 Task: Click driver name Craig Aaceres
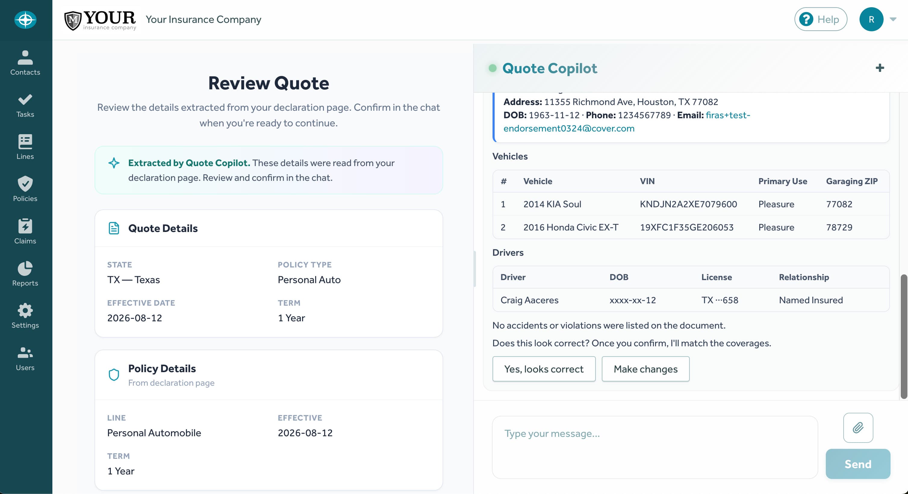coord(529,300)
